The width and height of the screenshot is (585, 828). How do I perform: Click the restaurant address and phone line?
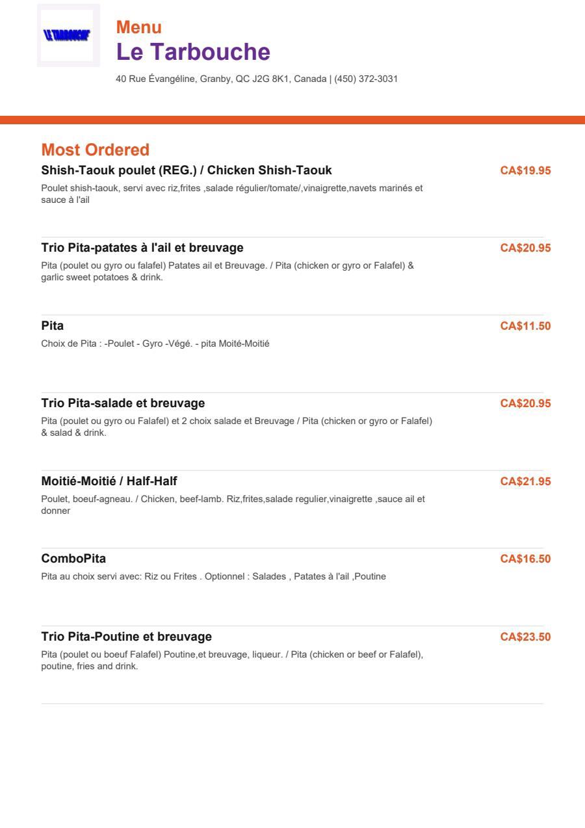tap(257, 79)
